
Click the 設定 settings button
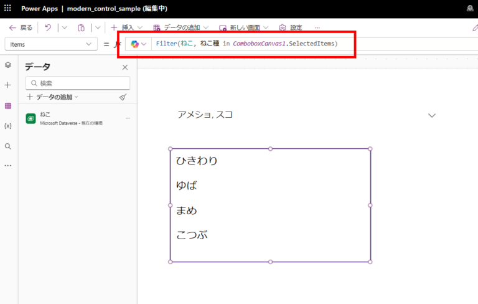pos(291,27)
